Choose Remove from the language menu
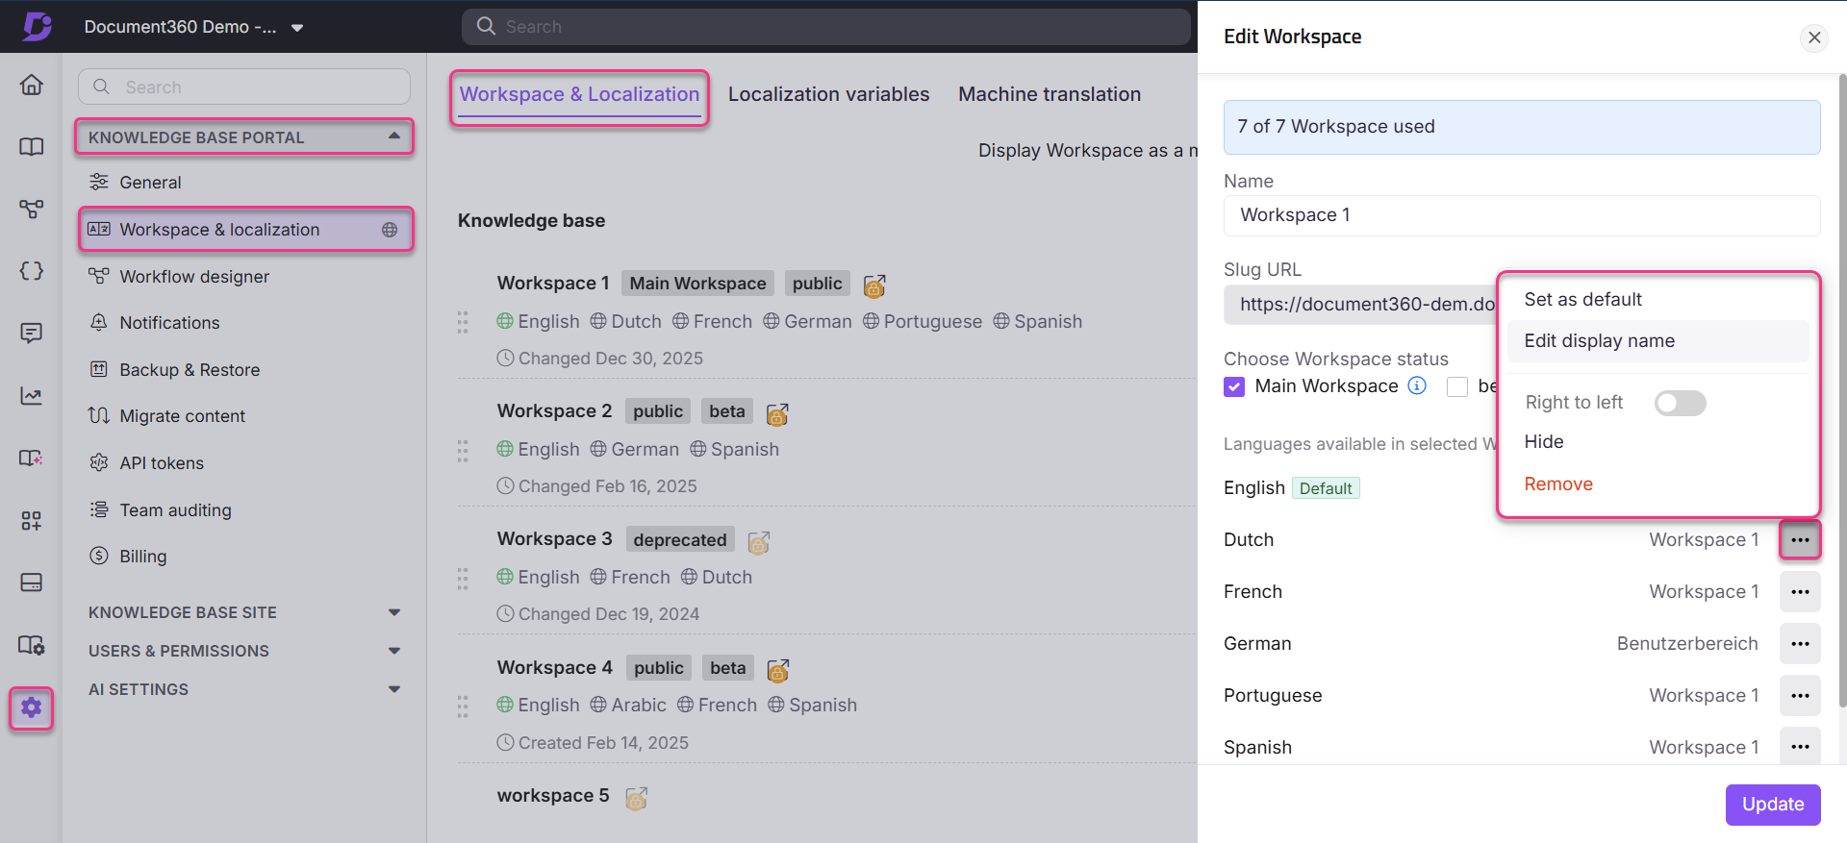 tap(1557, 484)
